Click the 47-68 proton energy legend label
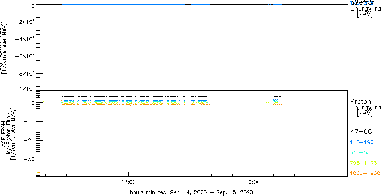The width and height of the screenshot is (383, 196). tap(361, 132)
